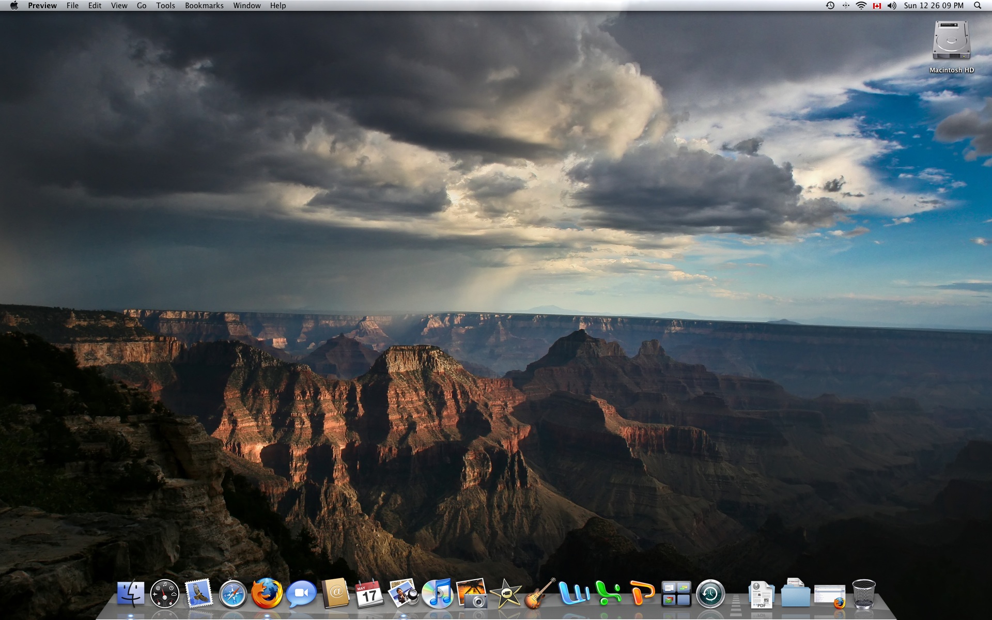
Task: Launch Time Machine from the Dock
Action: click(710, 594)
